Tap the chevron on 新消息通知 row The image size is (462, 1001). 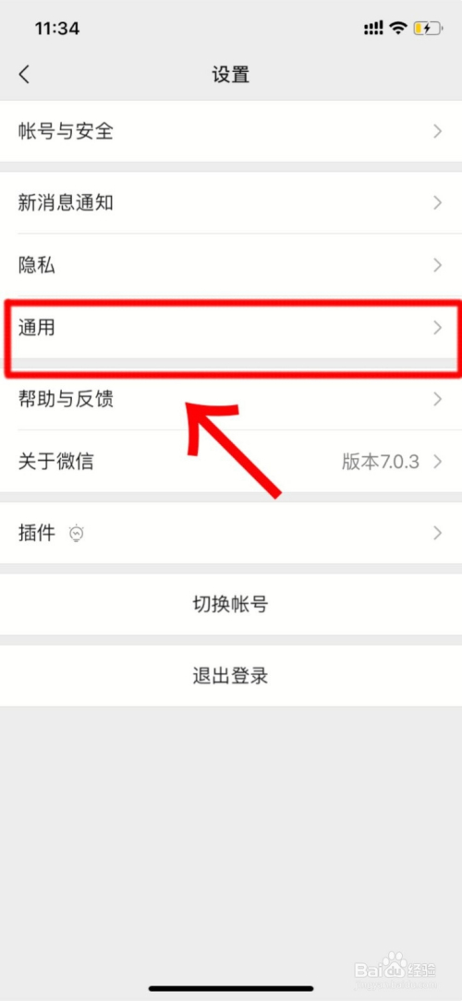[x=438, y=203]
